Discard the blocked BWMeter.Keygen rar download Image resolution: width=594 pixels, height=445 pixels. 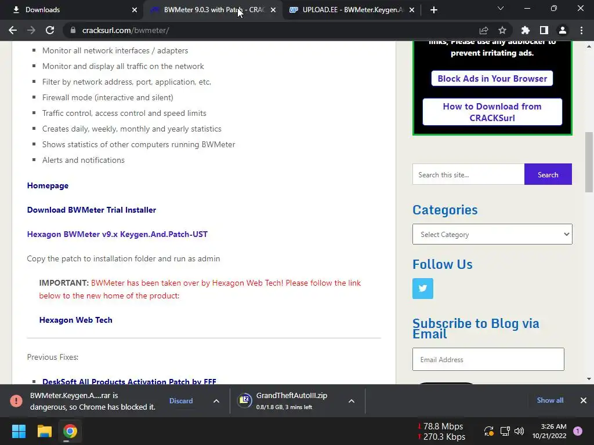coord(181,401)
